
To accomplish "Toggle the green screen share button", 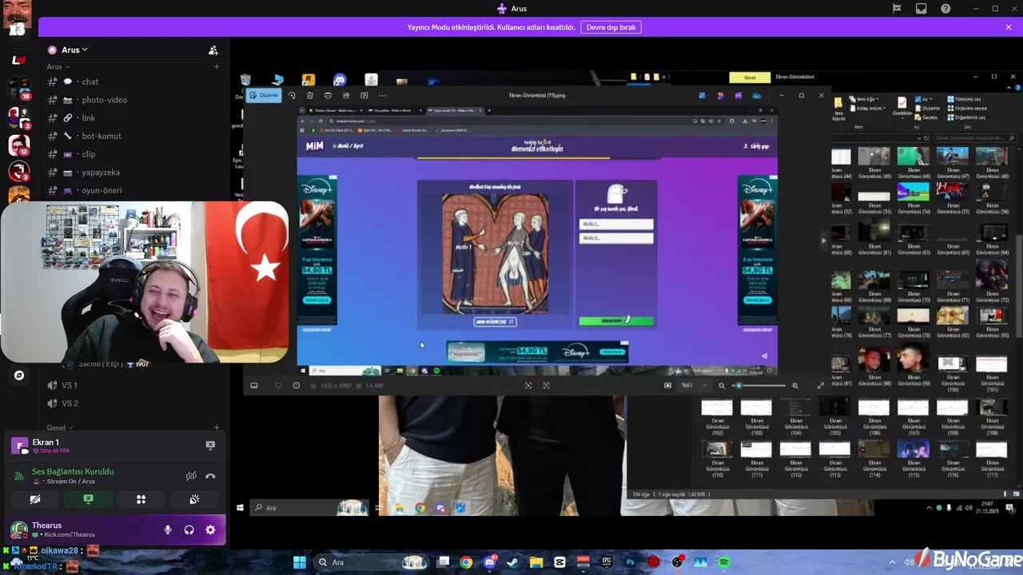I will pyautogui.click(x=88, y=499).
